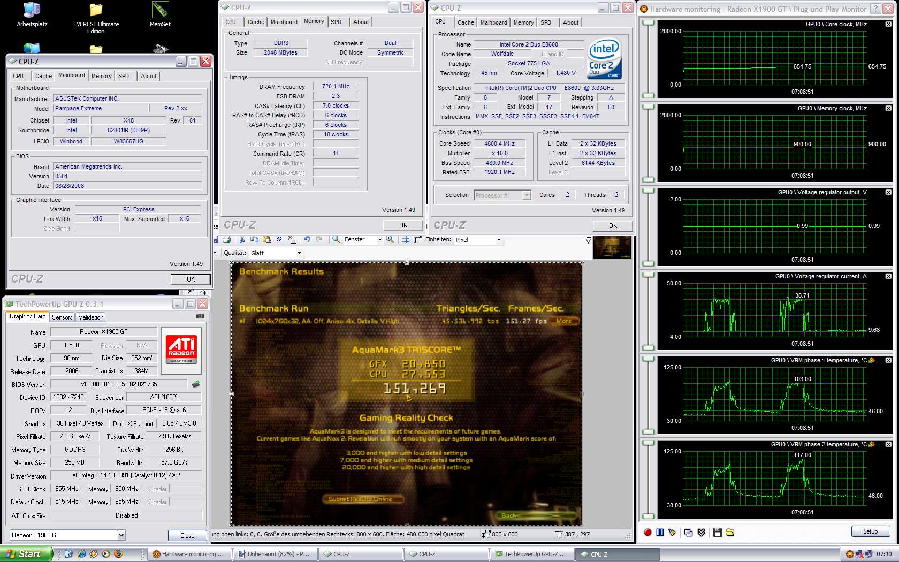This screenshot has width=899, height=562.
Task: Click the cut scissors icon
Action: pos(242,239)
